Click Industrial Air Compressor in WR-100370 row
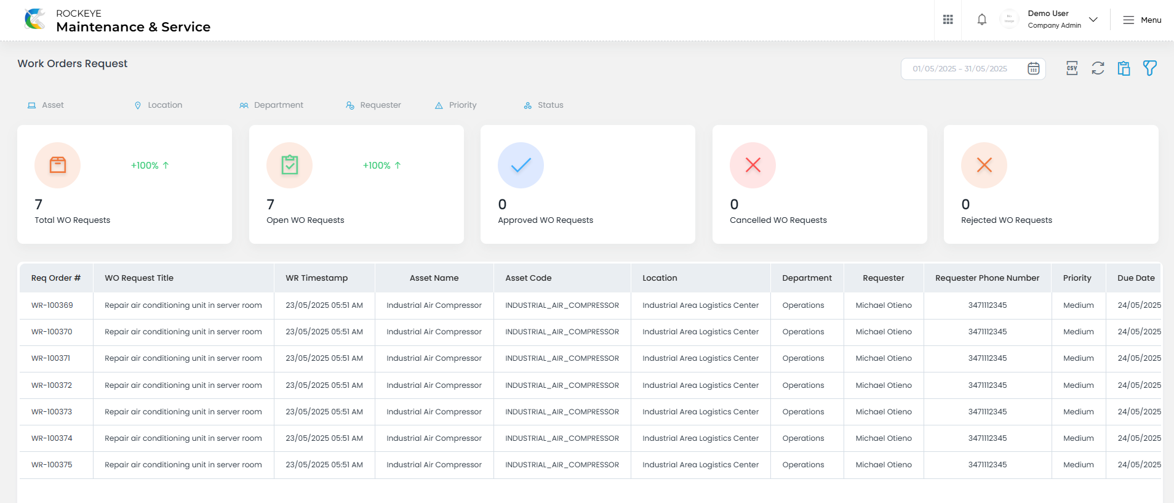Screen dimensions: 1174x503 click(434, 332)
